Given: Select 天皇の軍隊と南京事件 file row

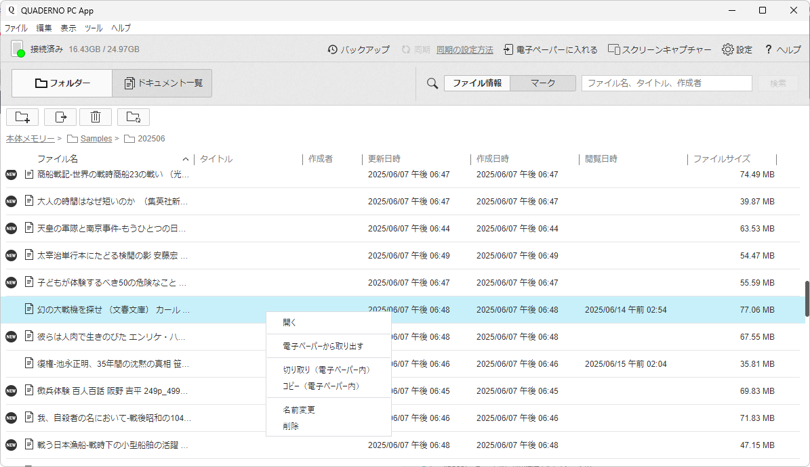Looking at the screenshot, I should point(403,229).
